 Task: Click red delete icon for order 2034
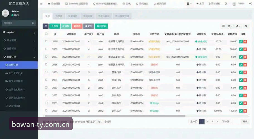(x=245, y=80)
